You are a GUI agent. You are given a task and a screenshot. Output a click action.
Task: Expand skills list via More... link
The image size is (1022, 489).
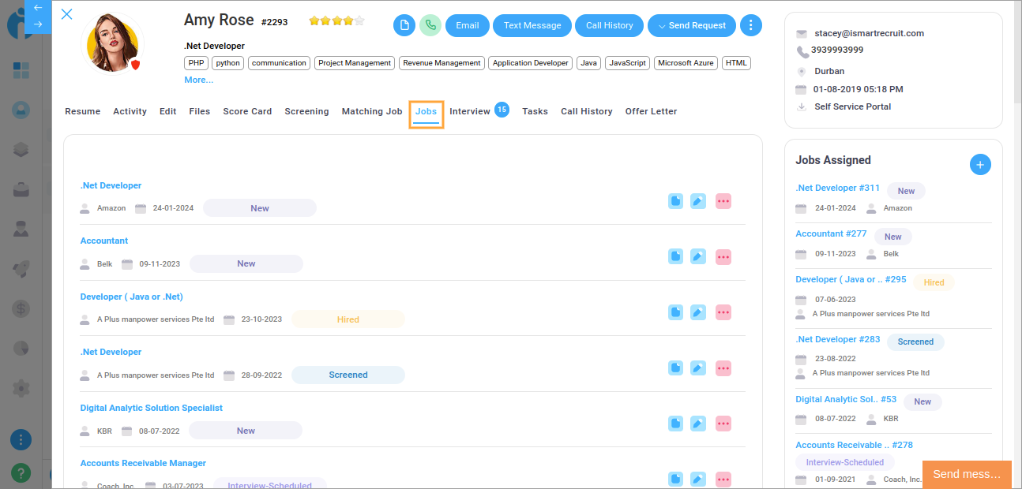[x=198, y=80]
